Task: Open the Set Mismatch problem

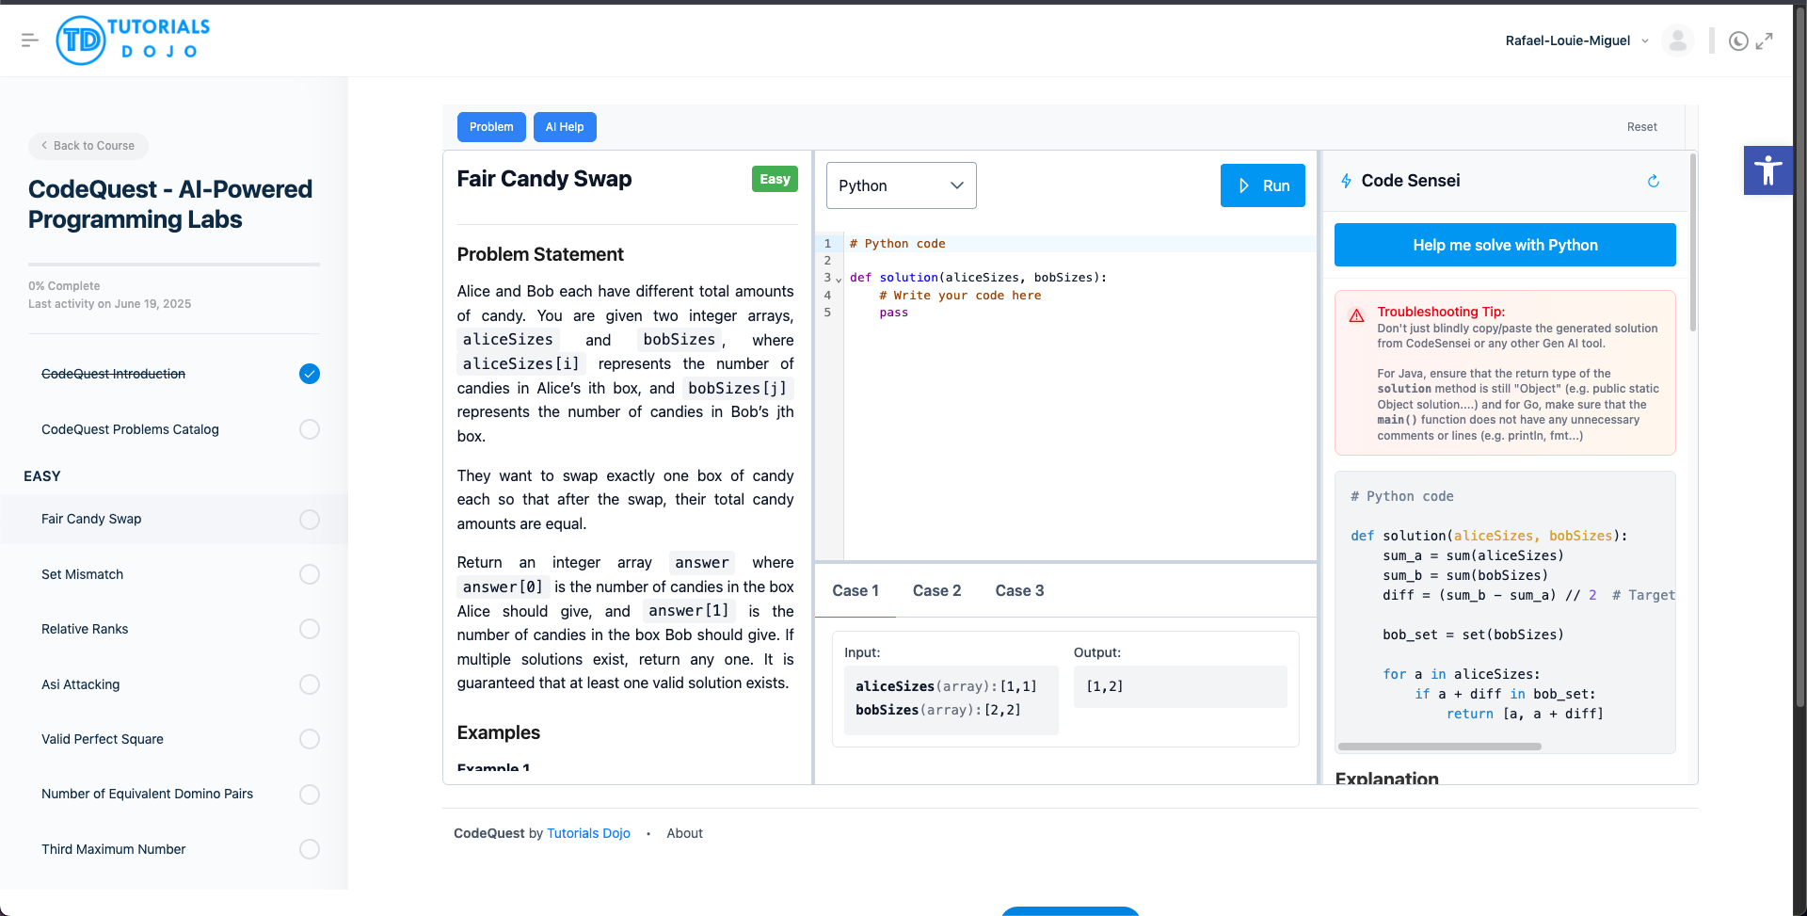Action: (x=82, y=574)
